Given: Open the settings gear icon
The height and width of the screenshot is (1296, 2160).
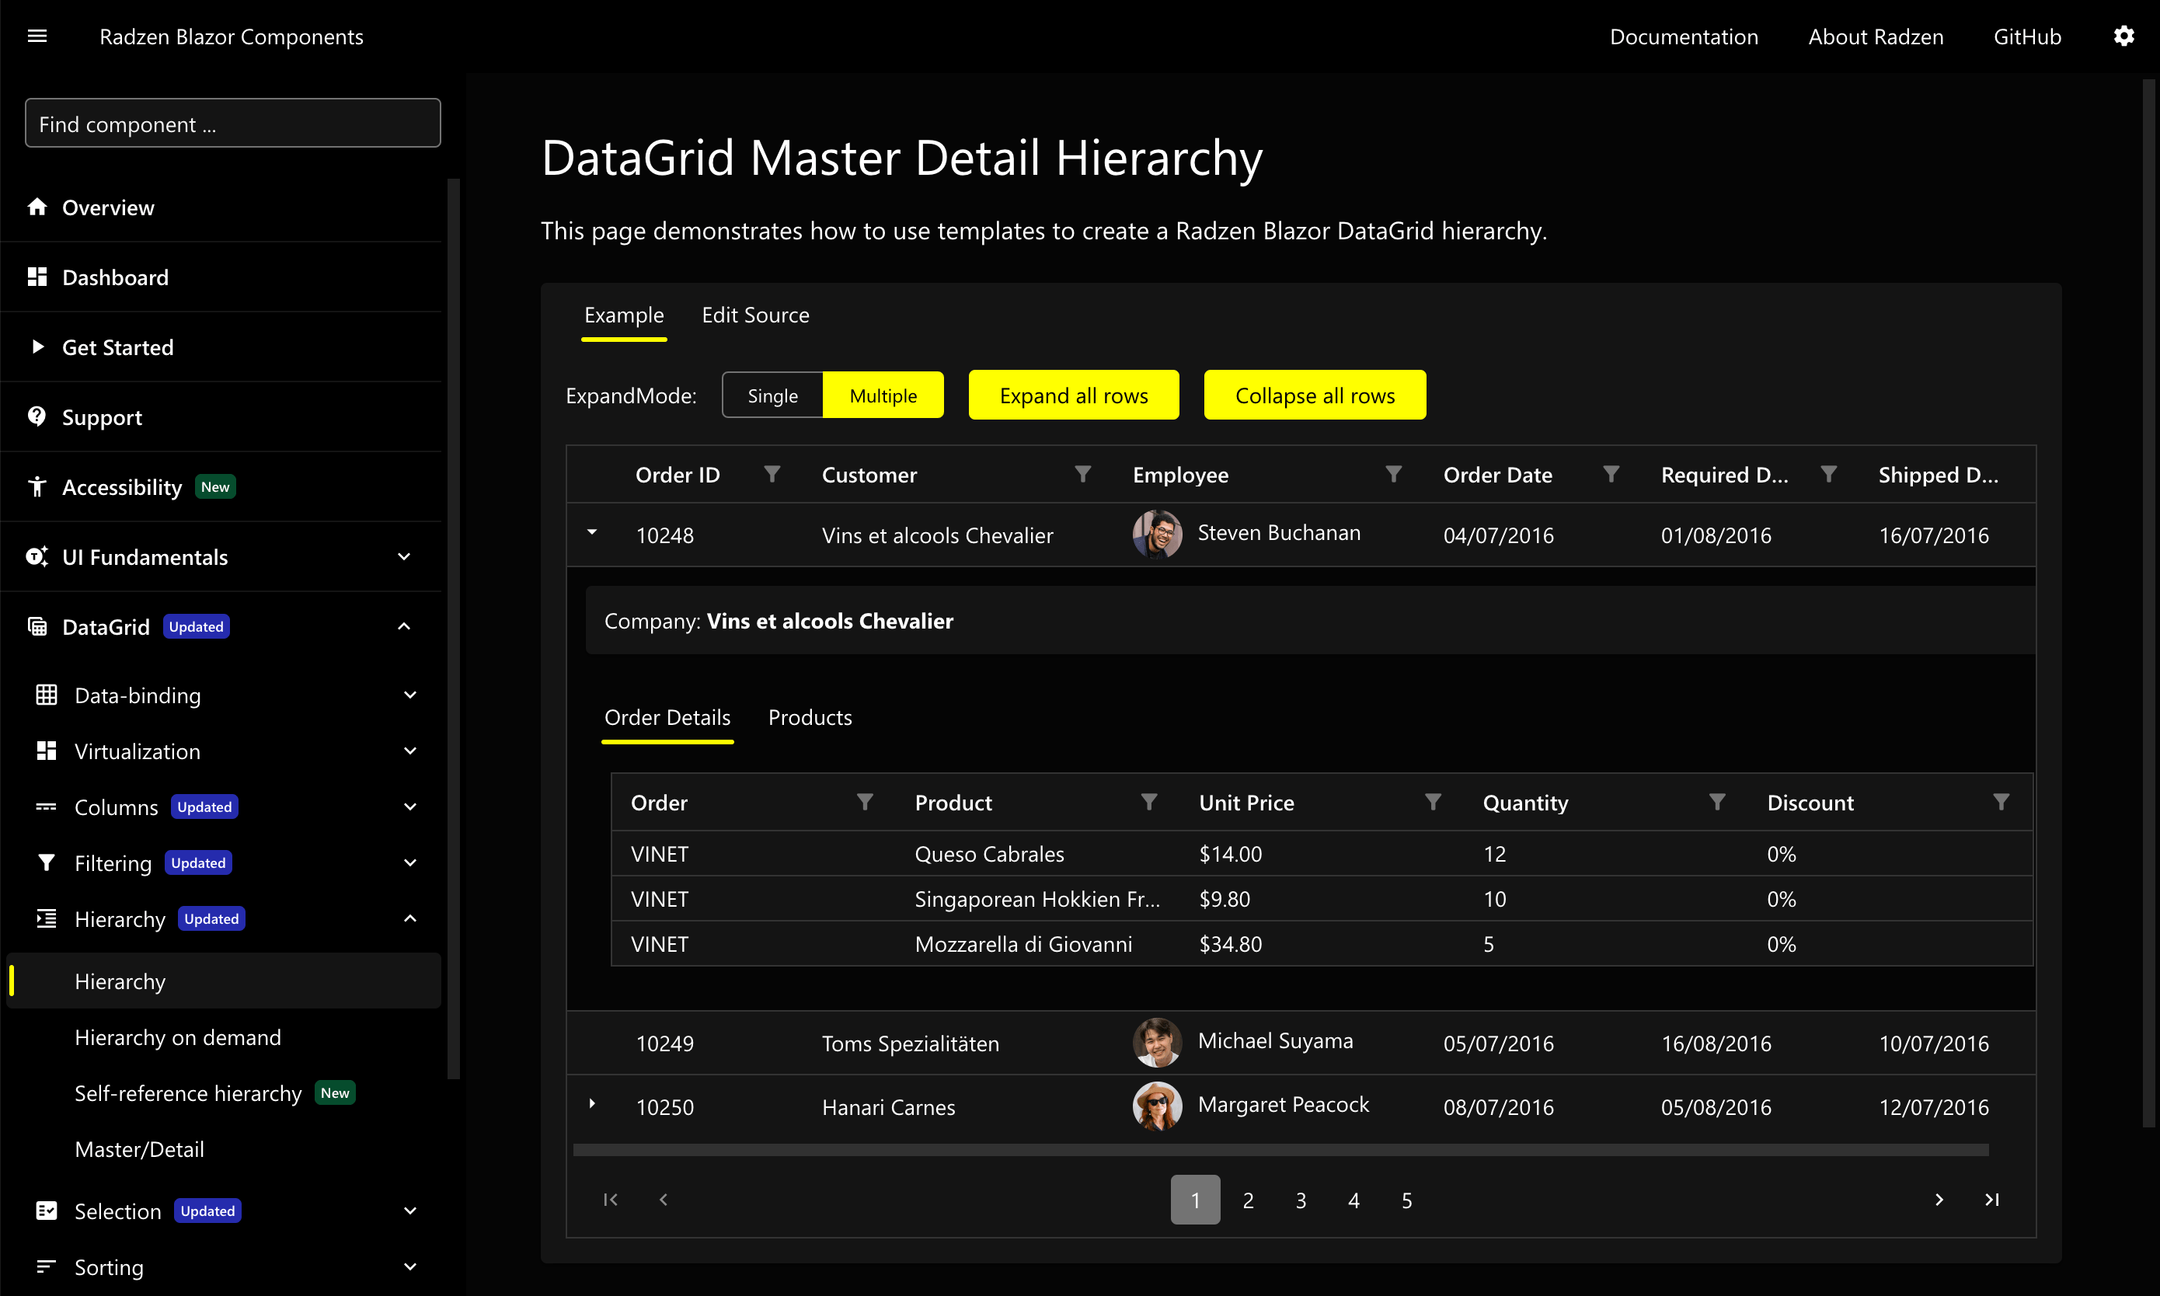Looking at the screenshot, I should coord(2123,36).
